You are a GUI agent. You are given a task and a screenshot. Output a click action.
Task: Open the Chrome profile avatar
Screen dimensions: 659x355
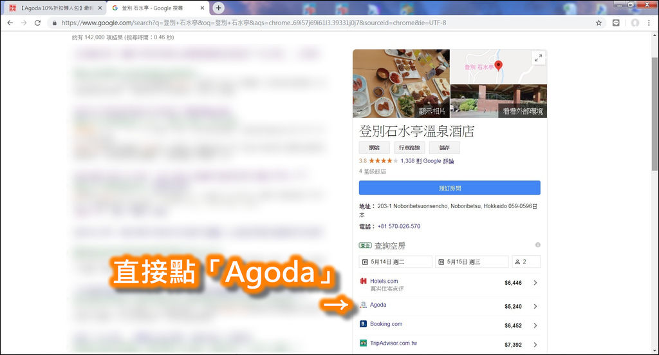(635, 23)
